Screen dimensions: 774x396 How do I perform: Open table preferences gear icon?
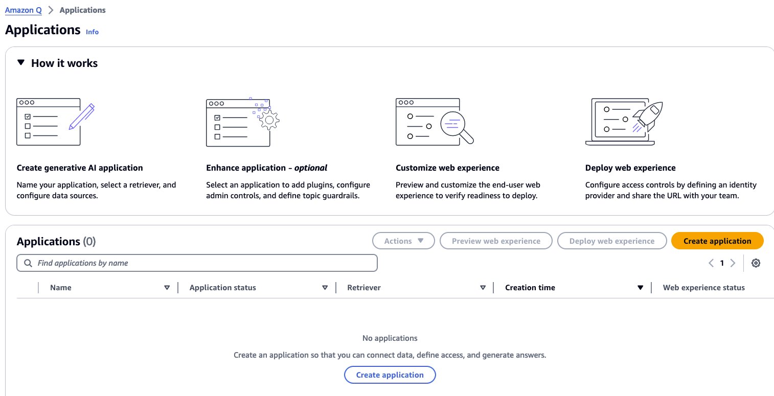coord(756,263)
